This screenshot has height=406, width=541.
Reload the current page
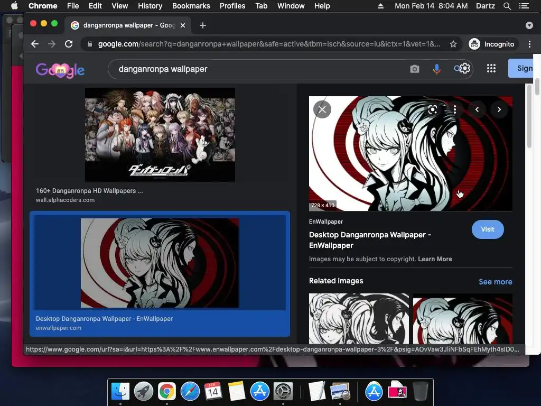[x=69, y=44]
